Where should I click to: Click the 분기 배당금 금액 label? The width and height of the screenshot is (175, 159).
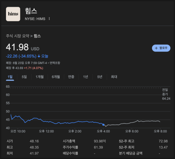pyautogui.click(x=131, y=153)
